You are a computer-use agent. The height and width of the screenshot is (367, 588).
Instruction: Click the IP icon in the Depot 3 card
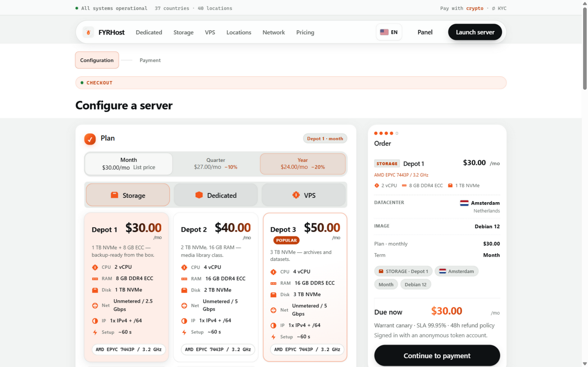click(x=274, y=325)
